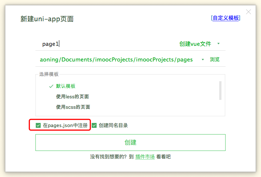Choose the 使用less的页面 template
261x177 pixels.
[x=72, y=97]
